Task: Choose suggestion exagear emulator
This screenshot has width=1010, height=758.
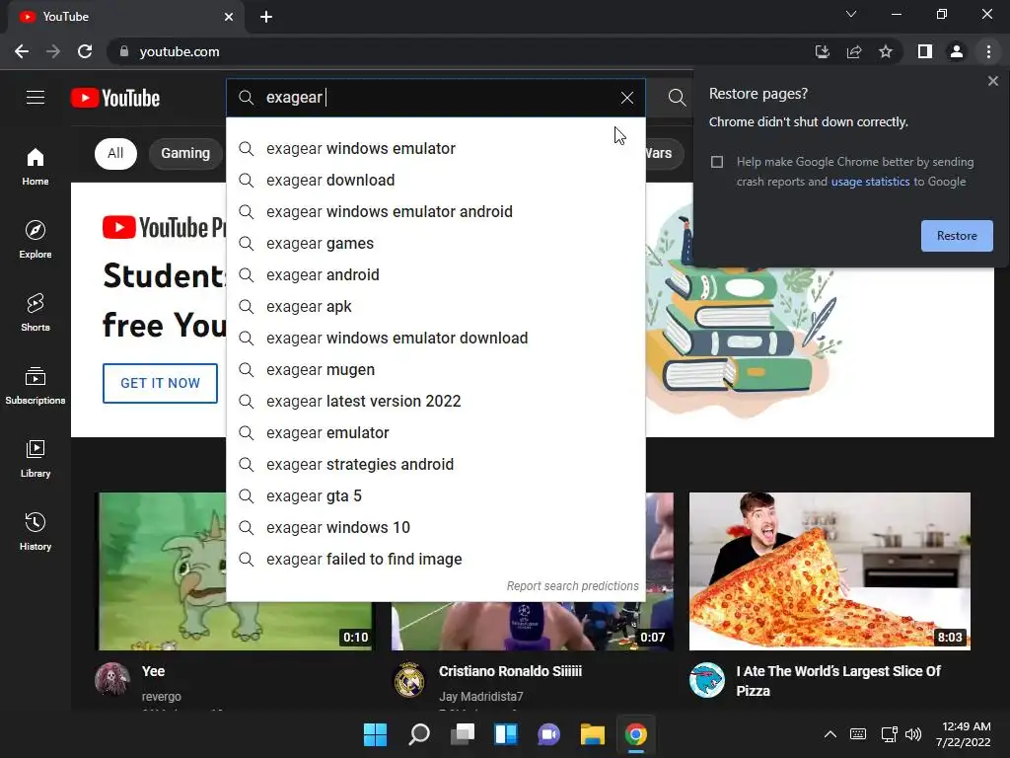Action: click(435, 432)
